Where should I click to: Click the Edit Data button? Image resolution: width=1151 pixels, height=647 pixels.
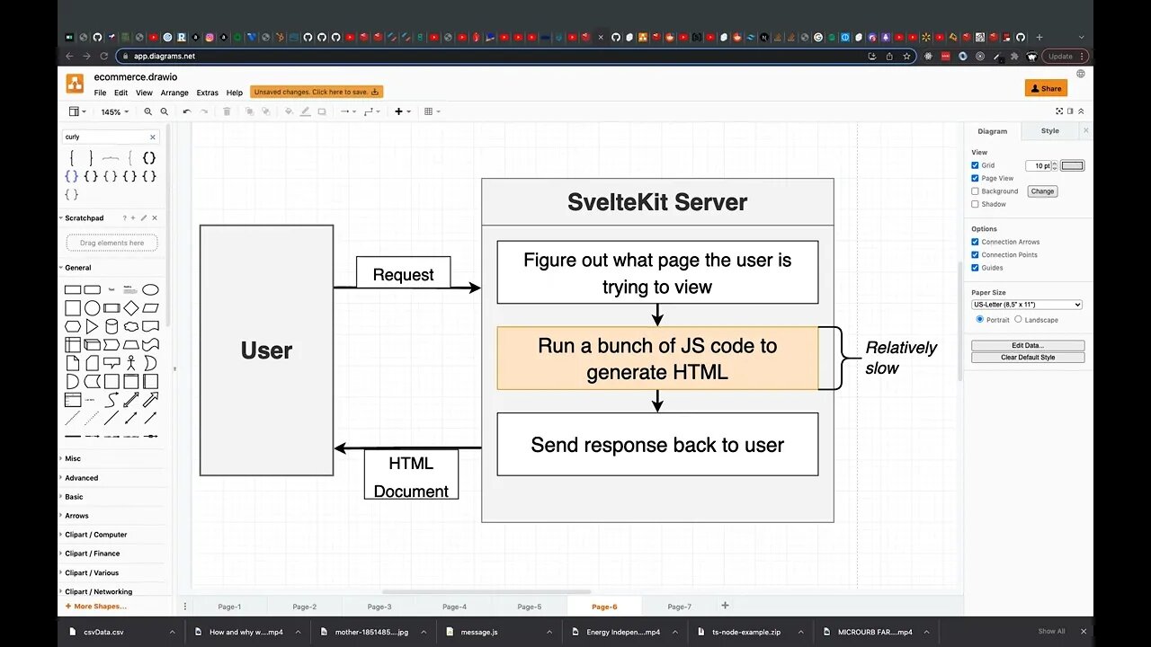pyautogui.click(x=1028, y=345)
